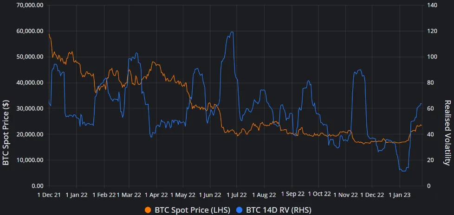Click the '1 Dec 22' x-axis label

tap(372, 195)
